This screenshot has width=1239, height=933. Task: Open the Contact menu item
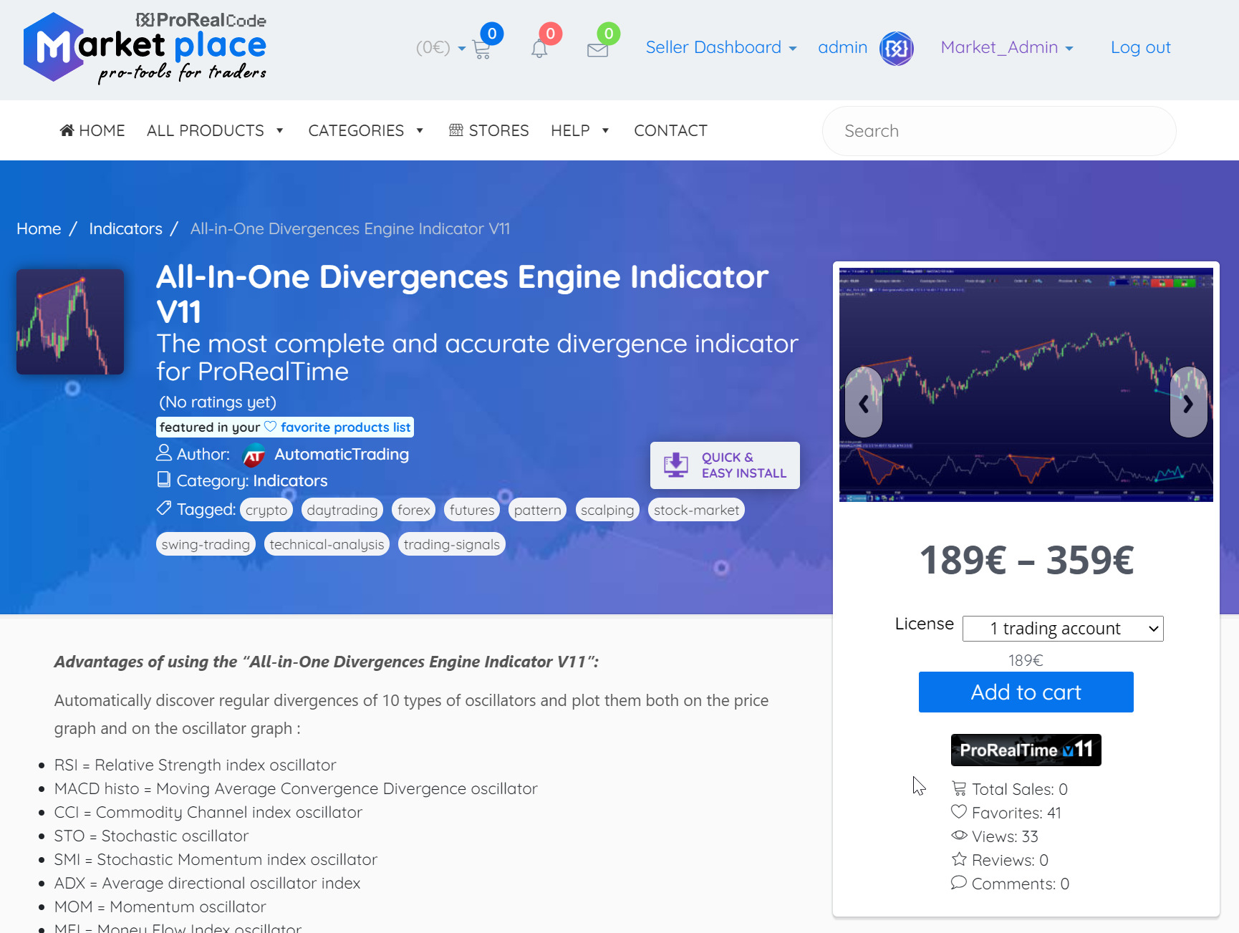click(x=670, y=130)
